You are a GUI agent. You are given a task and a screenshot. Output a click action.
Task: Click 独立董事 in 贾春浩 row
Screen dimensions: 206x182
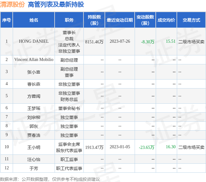69,135
